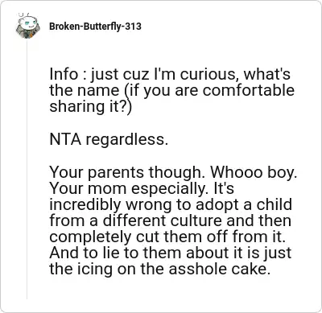Visit the Broken-Butterfly-313 user profile link
322x313 pixels.
[95, 27]
